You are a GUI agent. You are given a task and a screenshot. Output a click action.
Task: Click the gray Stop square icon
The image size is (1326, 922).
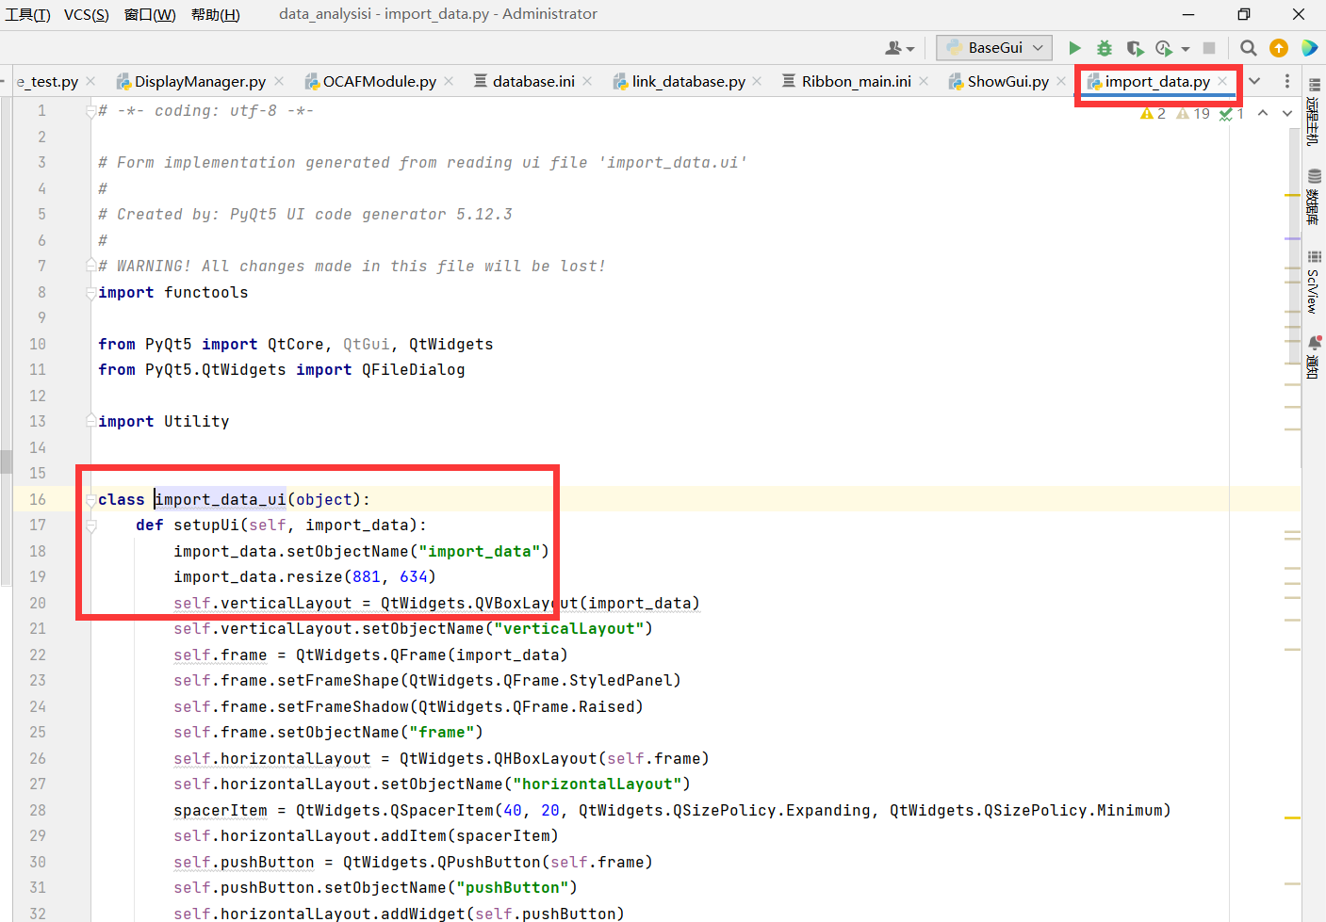(x=1209, y=48)
